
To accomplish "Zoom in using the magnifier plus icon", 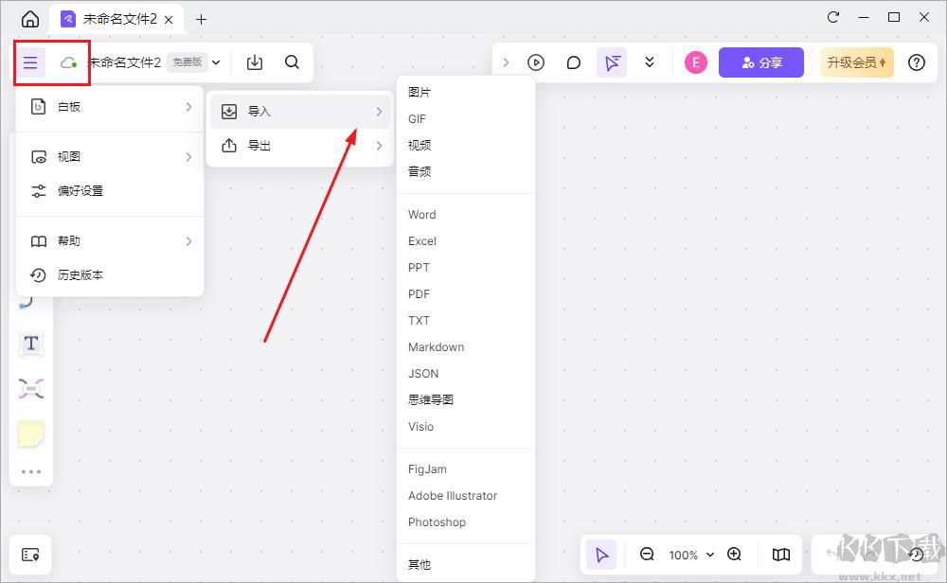I will (x=734, y=555).
